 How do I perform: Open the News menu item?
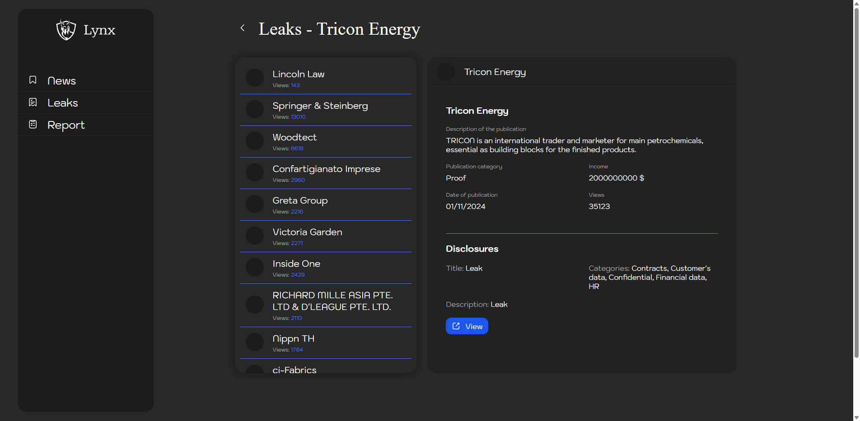click(x=62, y=81)
